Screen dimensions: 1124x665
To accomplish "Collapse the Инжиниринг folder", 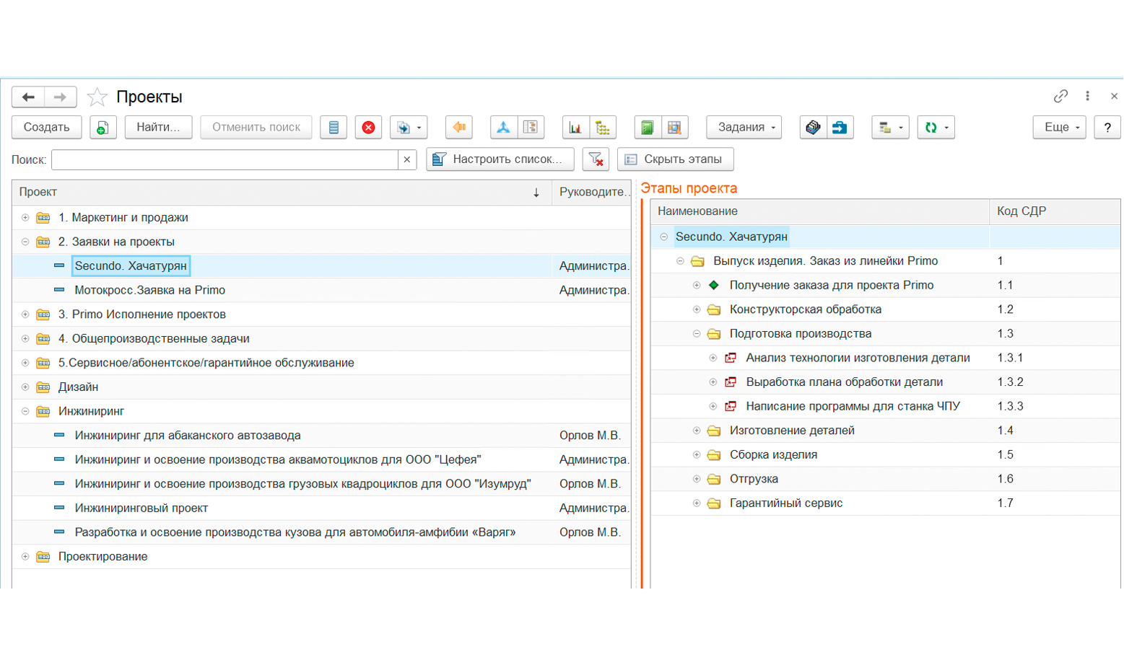I will pos(25,411).
